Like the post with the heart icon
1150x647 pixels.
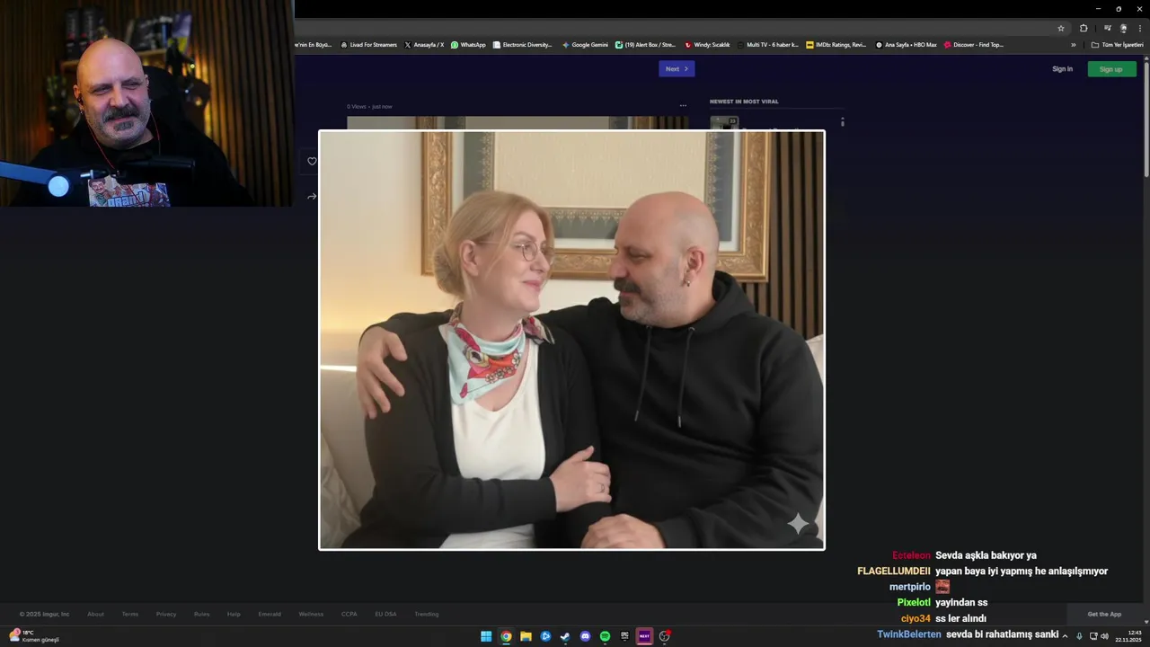coord(312,162)
